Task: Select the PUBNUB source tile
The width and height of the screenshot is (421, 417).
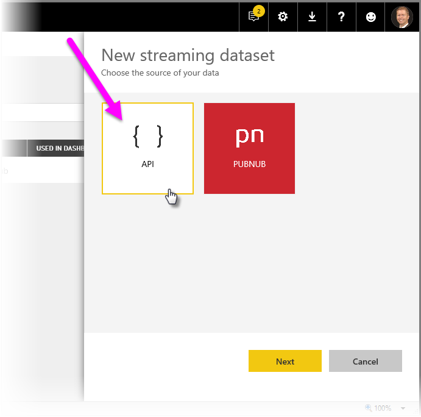Action: [x=249, y=148]
